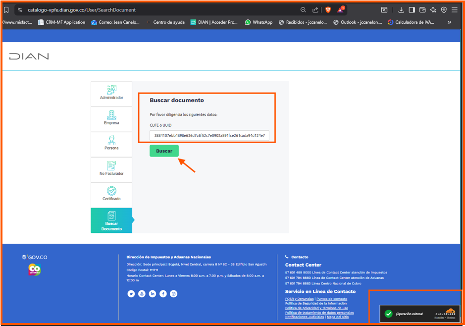
Task: Open DIAN's Instagram profile icon
Action: coord(174,294)
